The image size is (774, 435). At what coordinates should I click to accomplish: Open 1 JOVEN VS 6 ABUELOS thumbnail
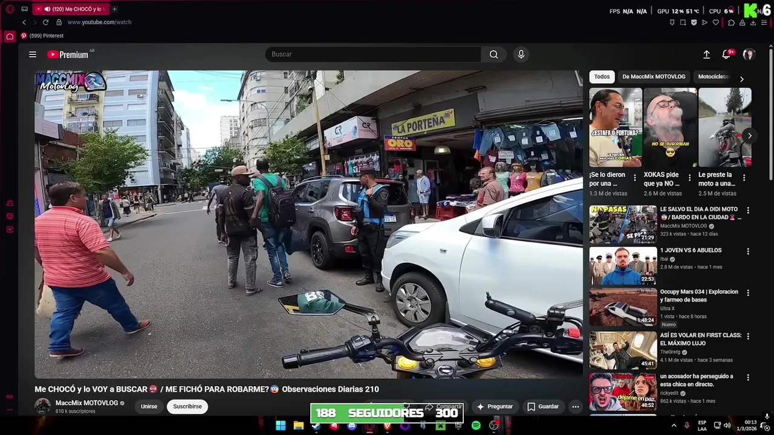[623, 265]
